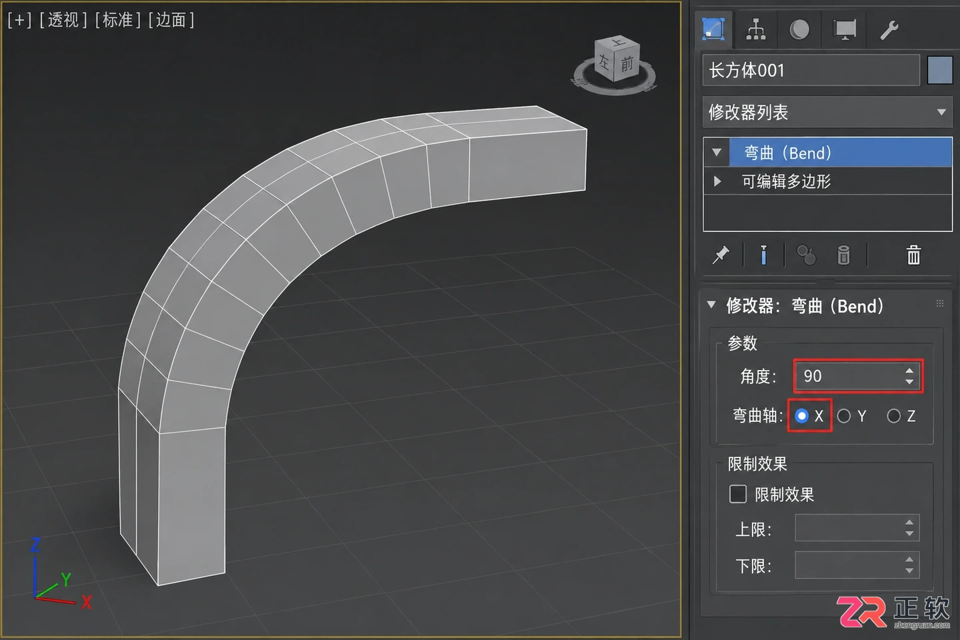Open the Utilities wrench tab
Image resolution: width=960 pixels, height=640 pixels.
point(889,29)
